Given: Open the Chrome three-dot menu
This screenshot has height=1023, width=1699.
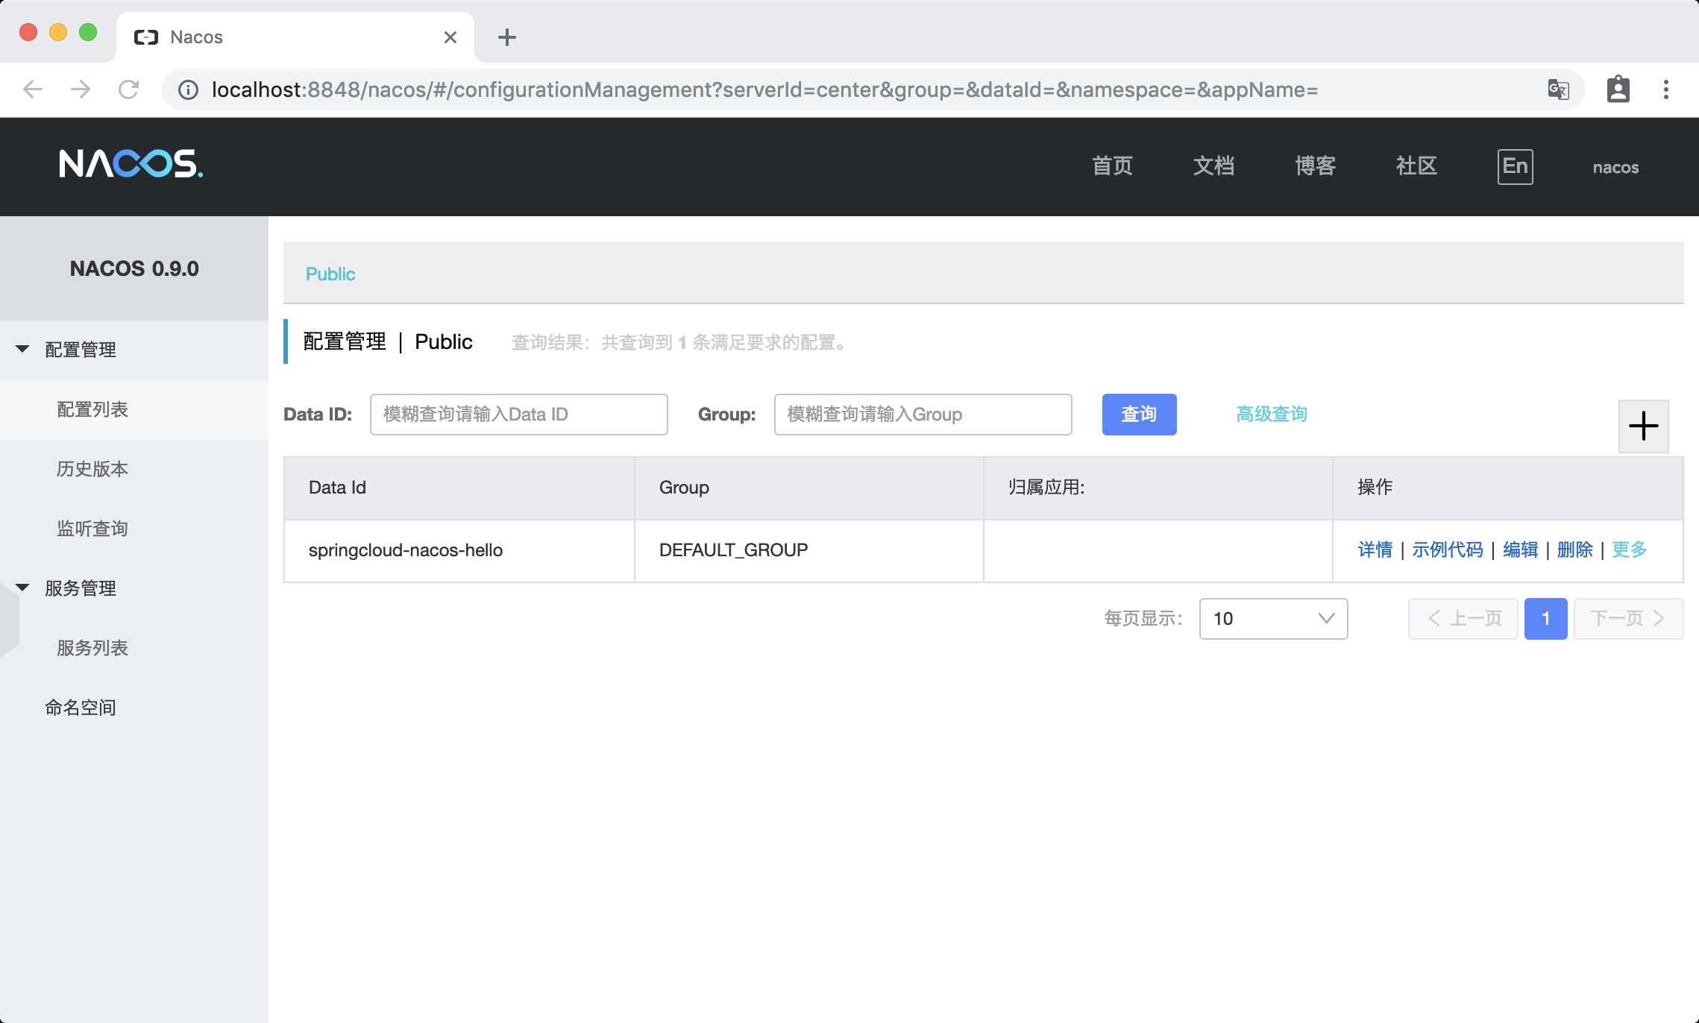Looking at the screenshot, I should (1665, 90).
